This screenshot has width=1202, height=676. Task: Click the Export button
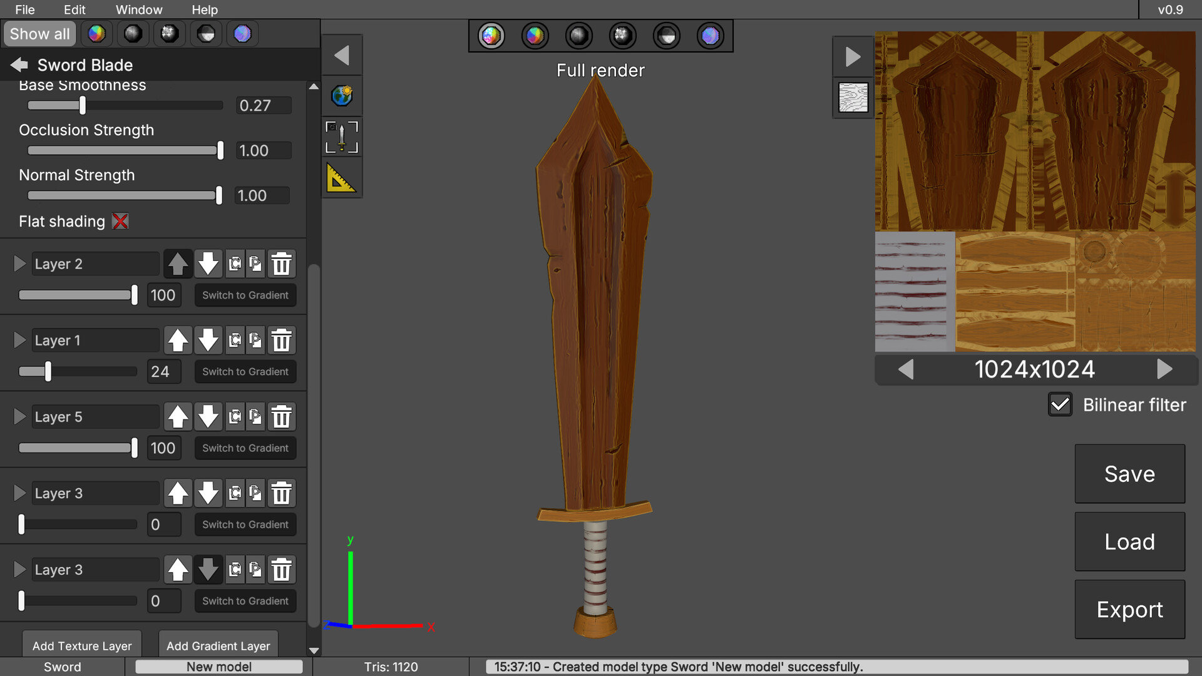[1129, 609]
